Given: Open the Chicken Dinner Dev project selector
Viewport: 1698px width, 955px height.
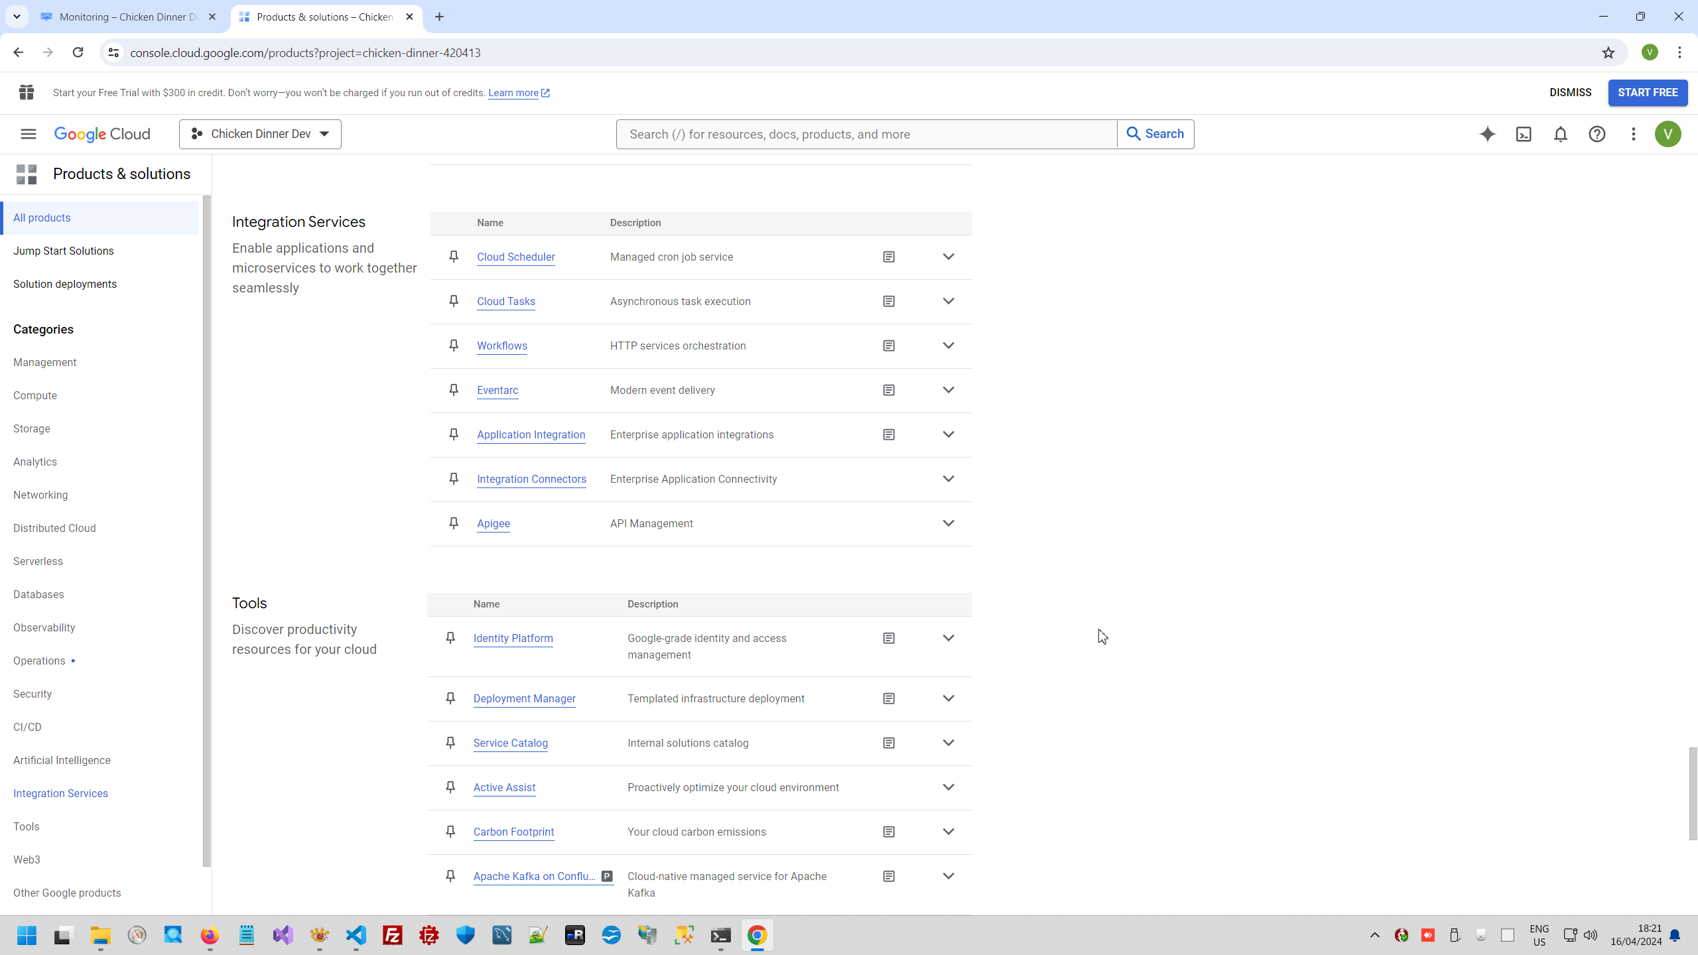Looking at the screenshot, I should click(x=260, y=134).
